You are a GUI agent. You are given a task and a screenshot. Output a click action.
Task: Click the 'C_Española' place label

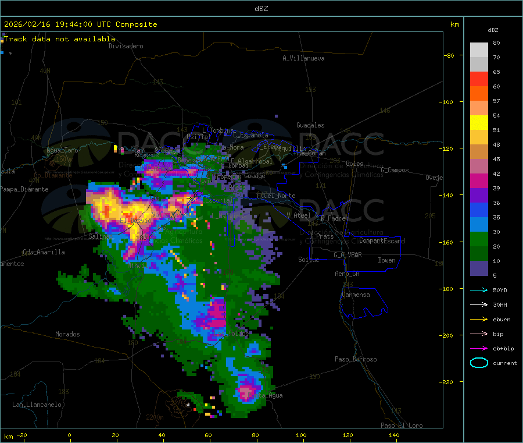tap(250, 135)
